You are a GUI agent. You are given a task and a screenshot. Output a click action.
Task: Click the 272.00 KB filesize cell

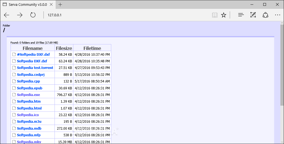(x=64, y=129)
